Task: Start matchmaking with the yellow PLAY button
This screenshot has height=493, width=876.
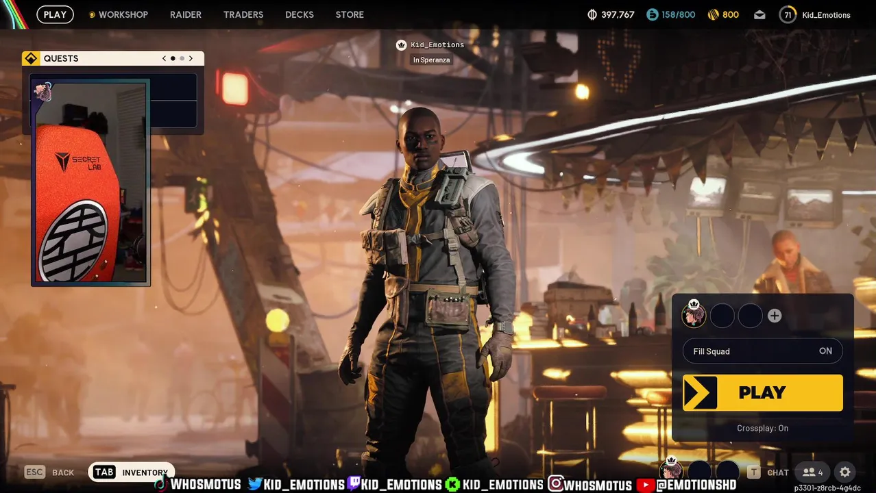Action: 763,392
